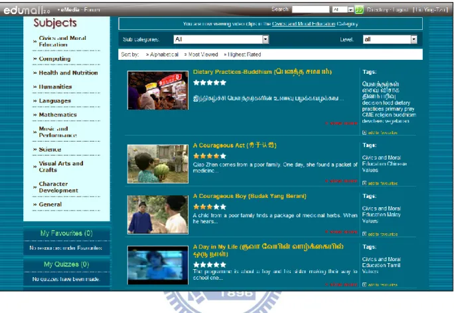Click 'Civics and Moral Education Malay Values' tags text
The height and width of the screenshot is (313, 454).
(x=382, y=215)
